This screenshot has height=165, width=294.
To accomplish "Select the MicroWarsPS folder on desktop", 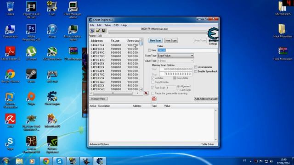I will click(x=283, y=8).
